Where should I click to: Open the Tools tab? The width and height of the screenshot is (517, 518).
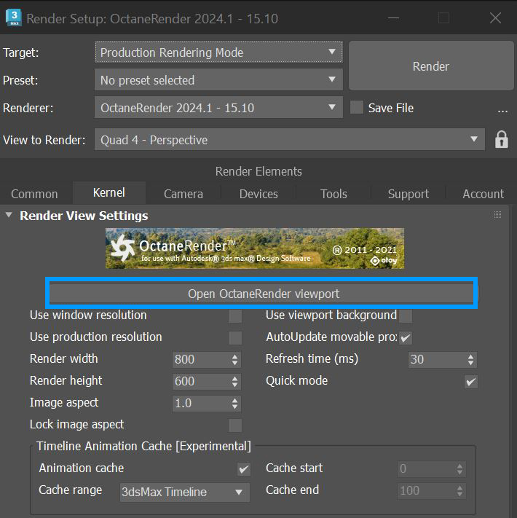point(334,194)
